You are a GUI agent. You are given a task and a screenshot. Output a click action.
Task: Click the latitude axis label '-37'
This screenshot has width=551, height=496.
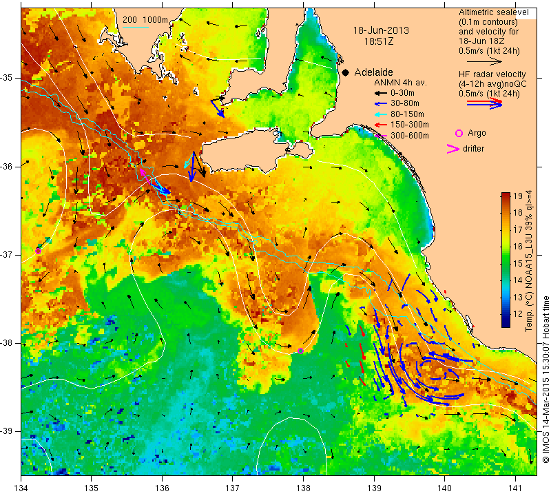point(7,254)
